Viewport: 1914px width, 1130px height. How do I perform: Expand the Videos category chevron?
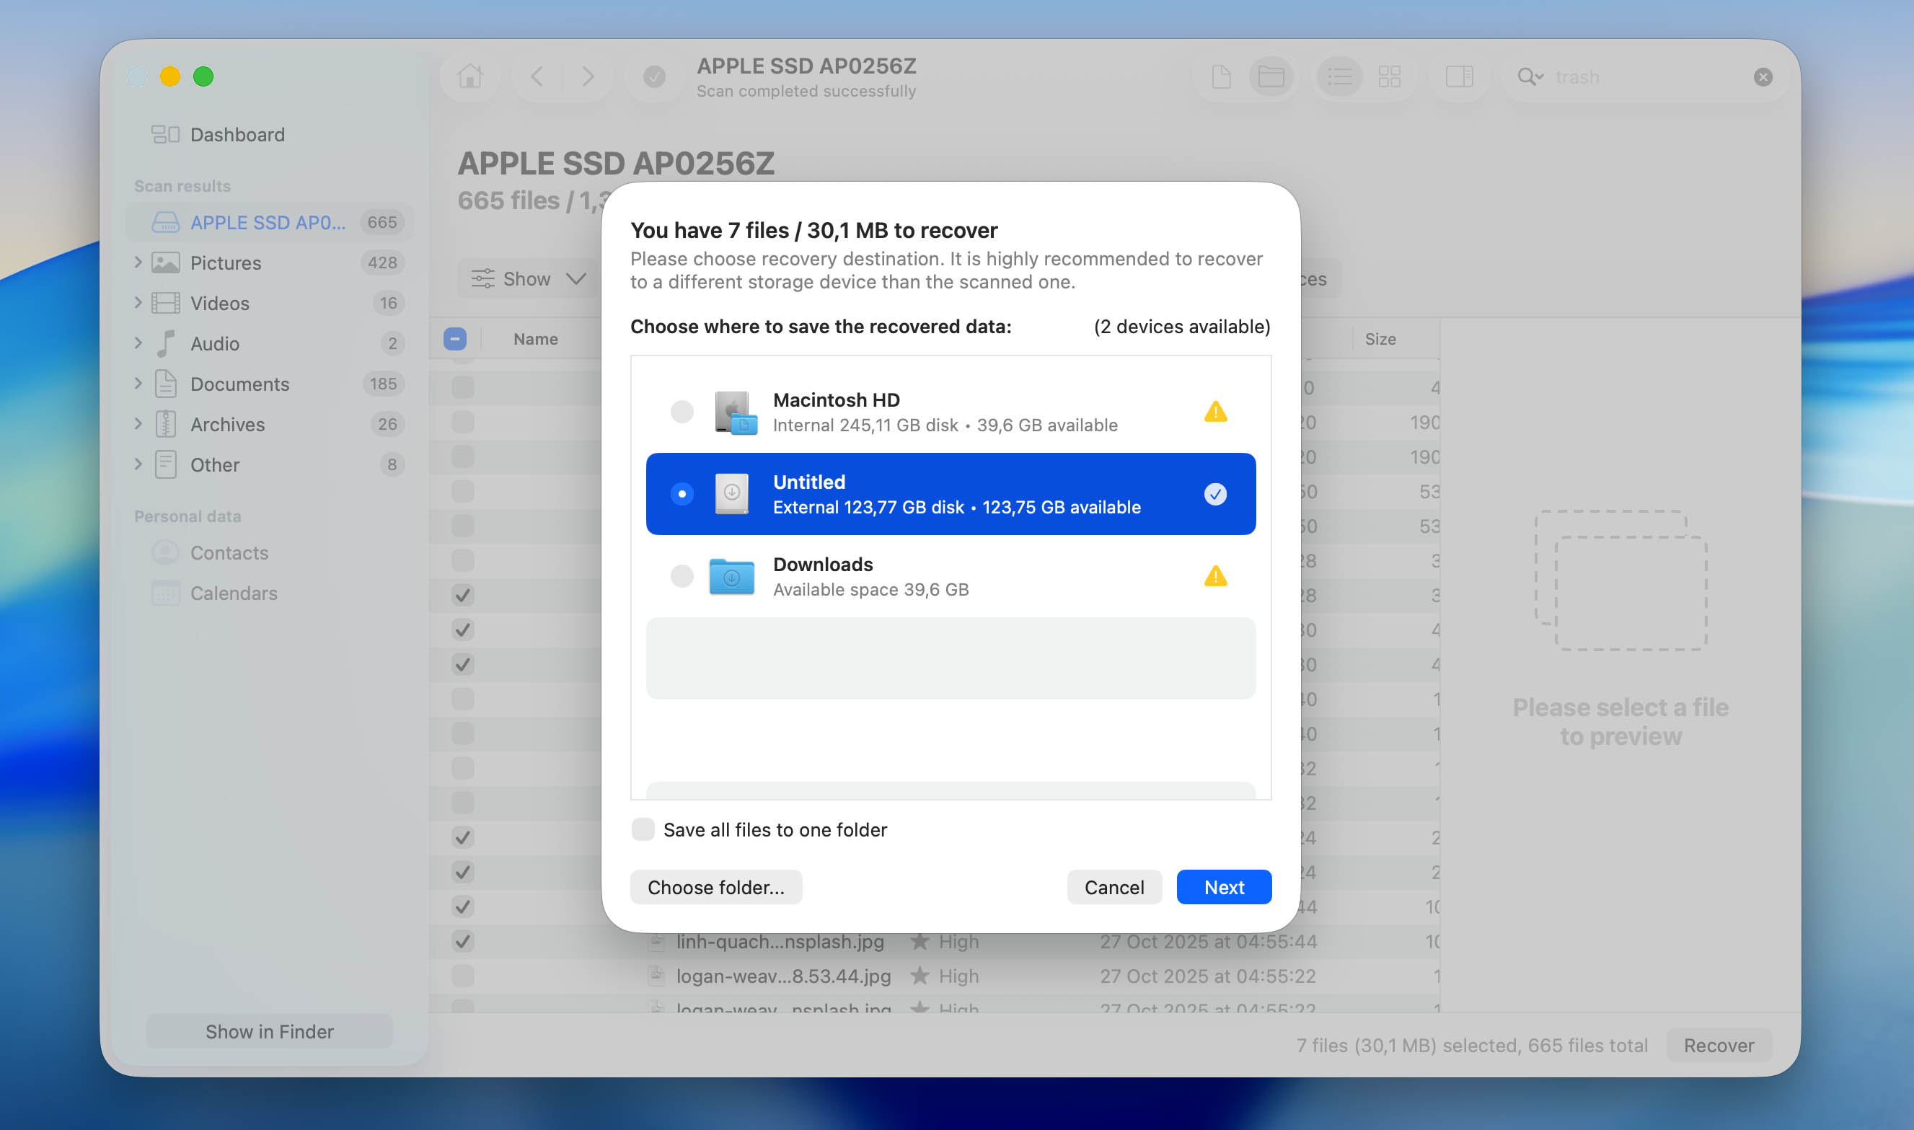[x=138, y=303]
